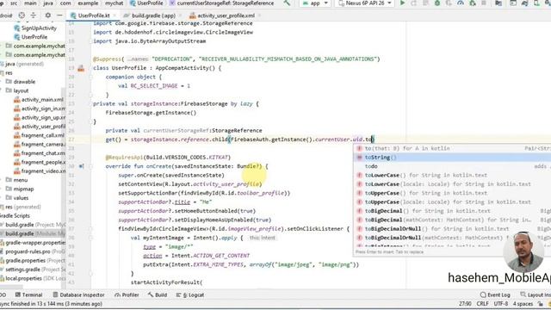Screen dimensions: 551x310
Task: Click the mychat breadcrumb in navigation bar
Action: click(x=115, y=3)
